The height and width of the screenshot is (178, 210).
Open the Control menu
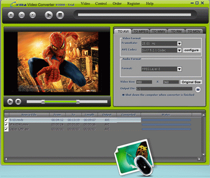point(101,3)
